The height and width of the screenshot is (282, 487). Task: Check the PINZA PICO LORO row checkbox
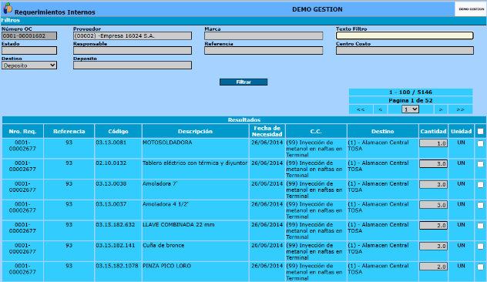click(x=481, y=267)
